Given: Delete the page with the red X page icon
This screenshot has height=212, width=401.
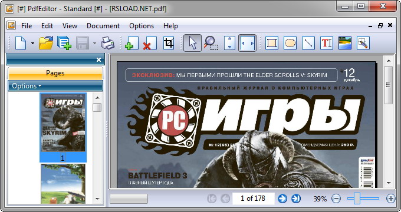Looking at the screenshot, I should [x=150, y=43].
